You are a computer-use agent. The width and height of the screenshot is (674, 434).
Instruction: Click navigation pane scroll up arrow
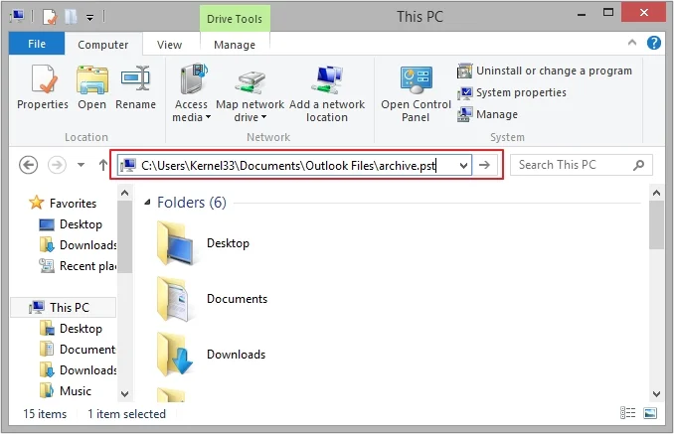click(124, 193)
